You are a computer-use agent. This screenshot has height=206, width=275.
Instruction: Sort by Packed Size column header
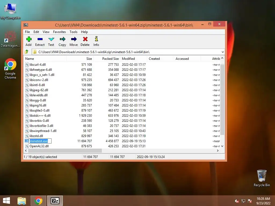[107, 59]
